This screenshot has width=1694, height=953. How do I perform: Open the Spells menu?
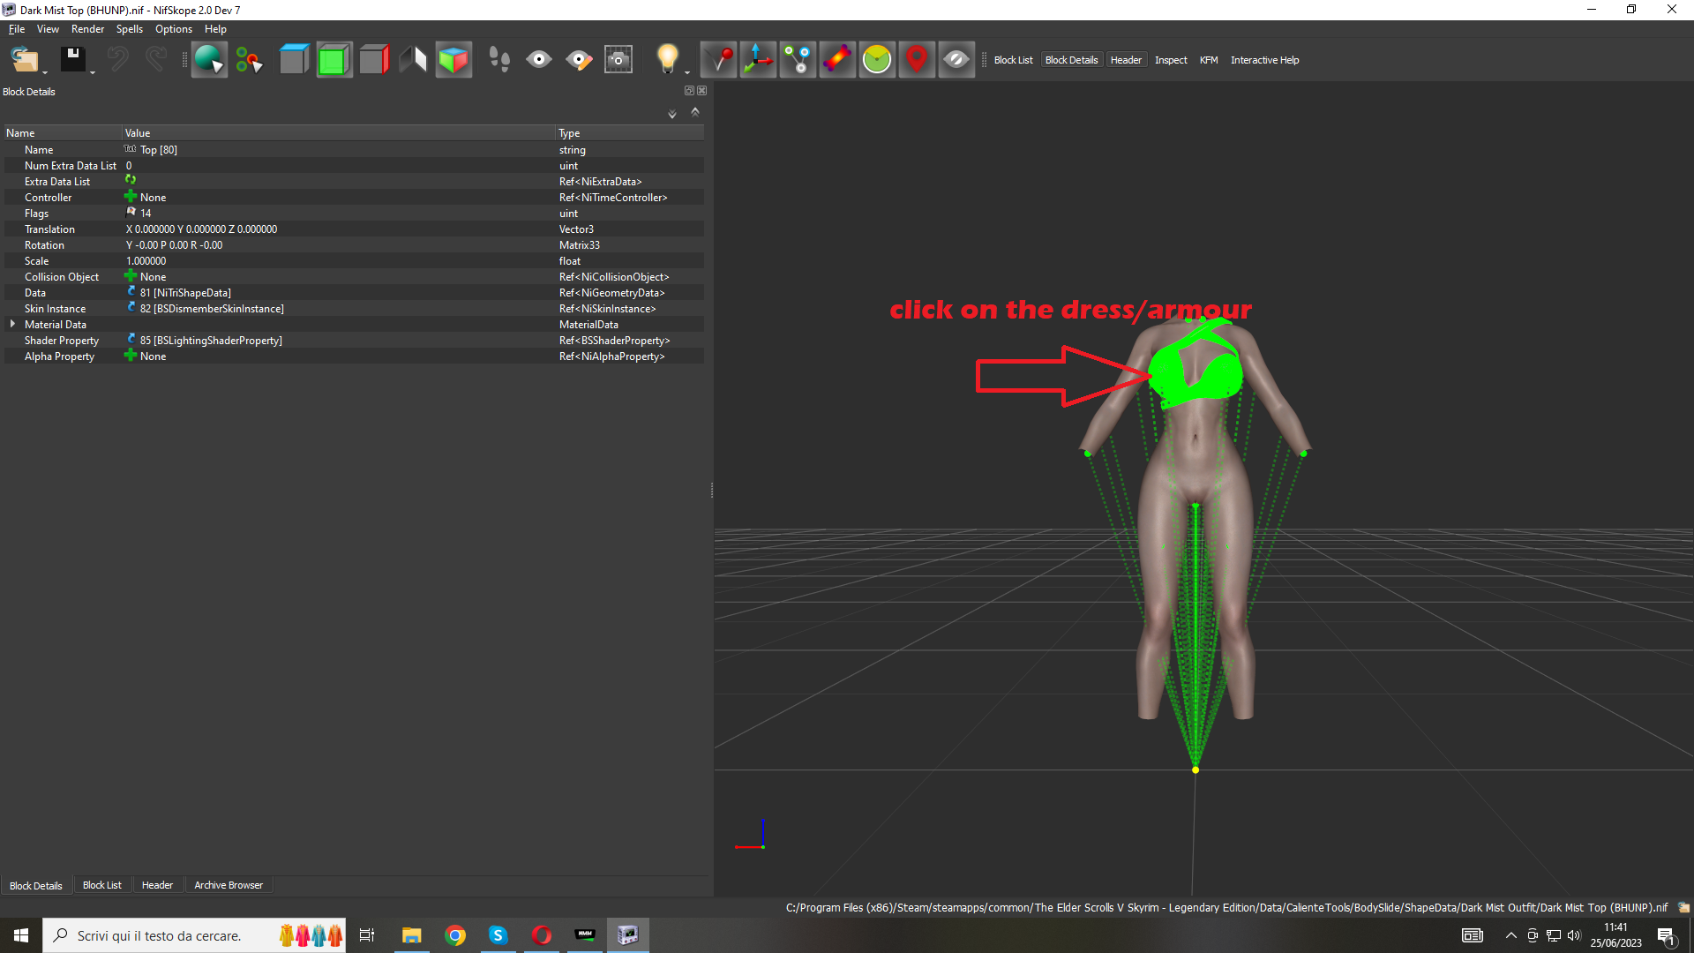click(x=129, y=29)
